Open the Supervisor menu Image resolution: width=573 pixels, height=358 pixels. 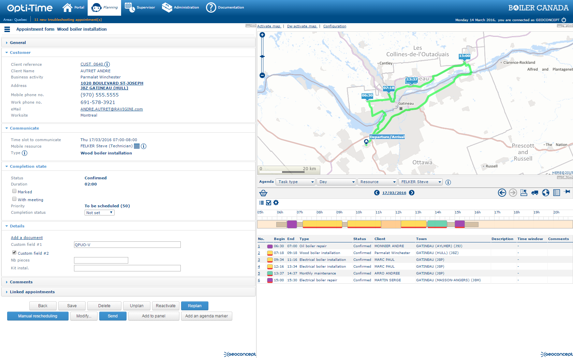pos(140,8)
